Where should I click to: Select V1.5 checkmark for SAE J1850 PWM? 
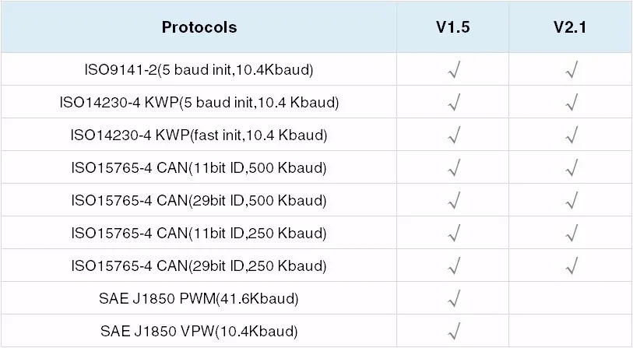click(454, 298)
